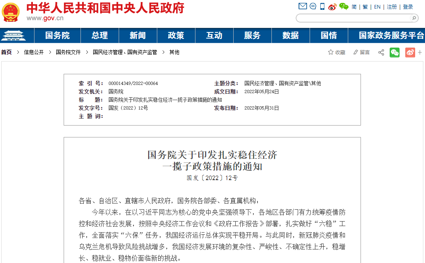The height and width of the screenshot is (263, 425).
Task: Share the article via the green WeChat icon
Action: point(395,52)
